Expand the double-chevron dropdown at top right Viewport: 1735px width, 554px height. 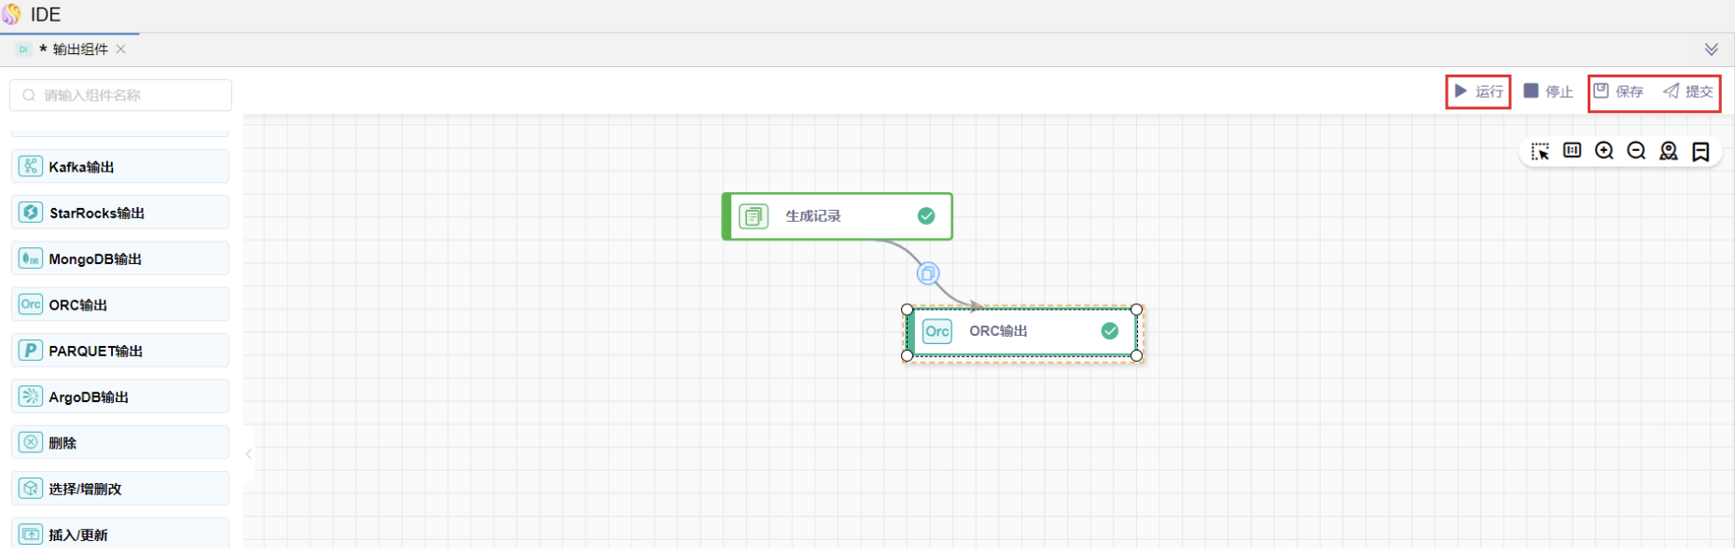pyautogui.click(x=1712, y=49)
